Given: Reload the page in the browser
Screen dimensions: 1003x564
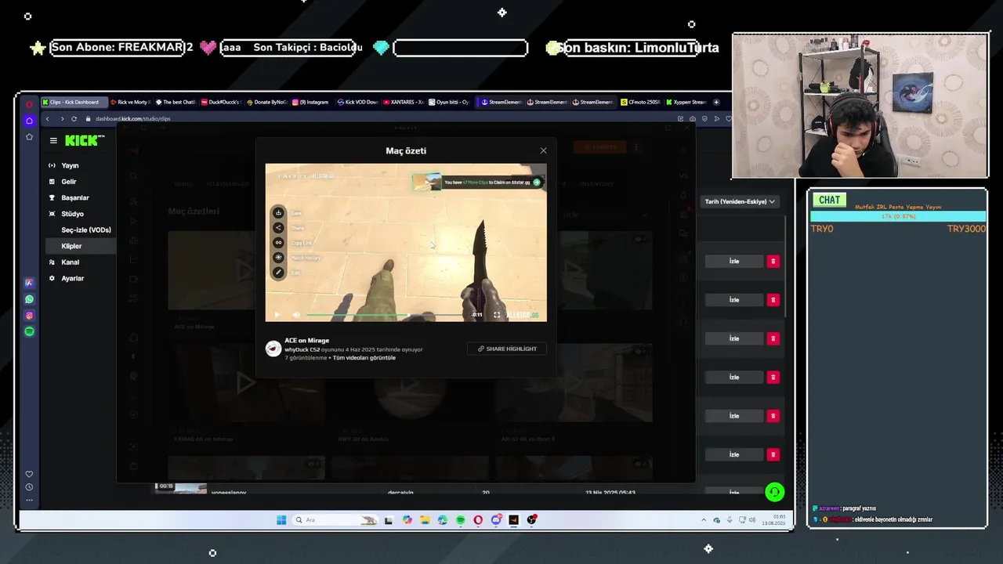Looking at the screenshot, I should (74, 119).
